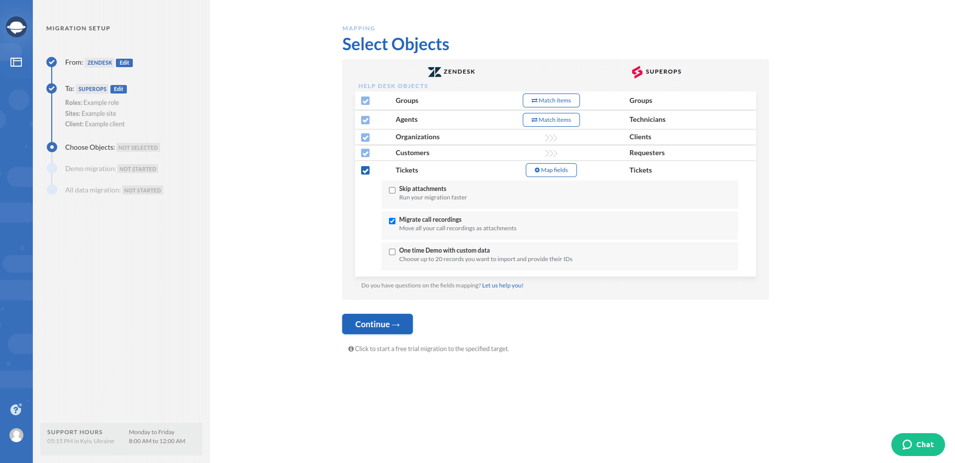Viewport: 955px width, 463px height.
Task: Click the ZENDESK source tag
Action: pos(99,63)
